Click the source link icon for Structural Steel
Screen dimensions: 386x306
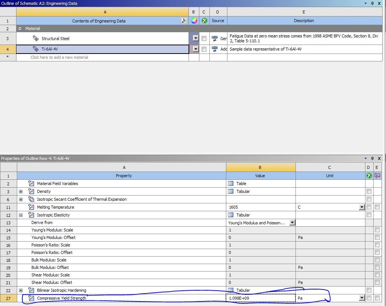pos(215,38)
